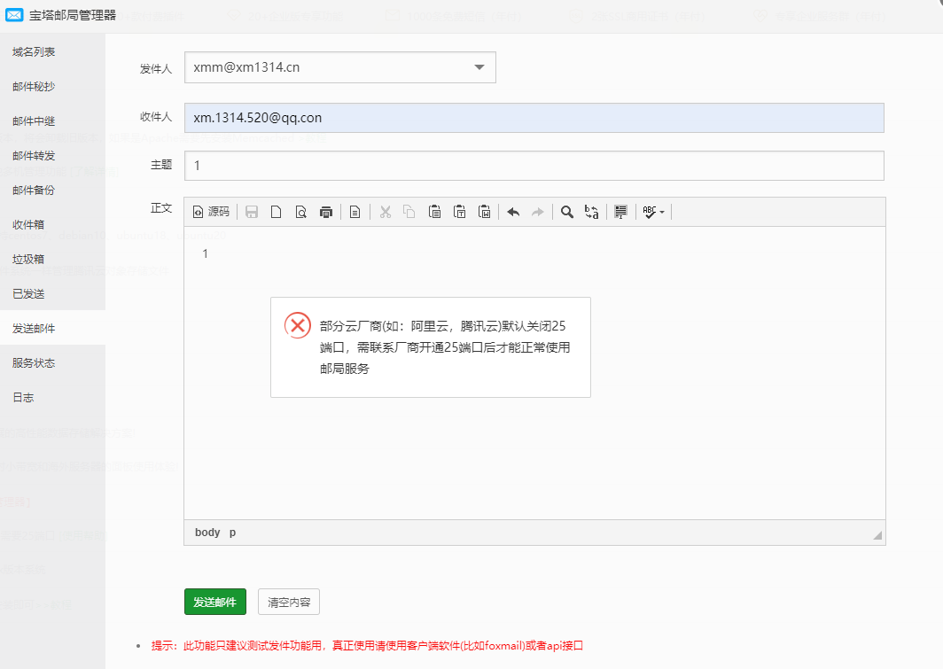Click the Undo arrow icon

click(x=513, y=212)
